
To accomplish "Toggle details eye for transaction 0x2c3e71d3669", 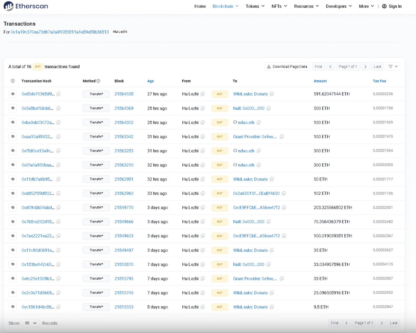I will (13, 293).
